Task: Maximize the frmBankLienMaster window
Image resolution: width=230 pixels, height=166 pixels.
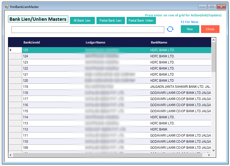Action: coord(212,7)
